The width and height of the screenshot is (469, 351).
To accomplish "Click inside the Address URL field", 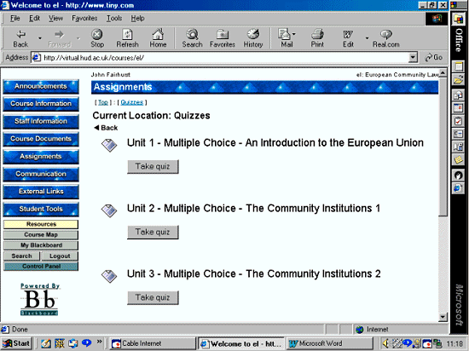I will pyautogui.click(x=220, y=57).
